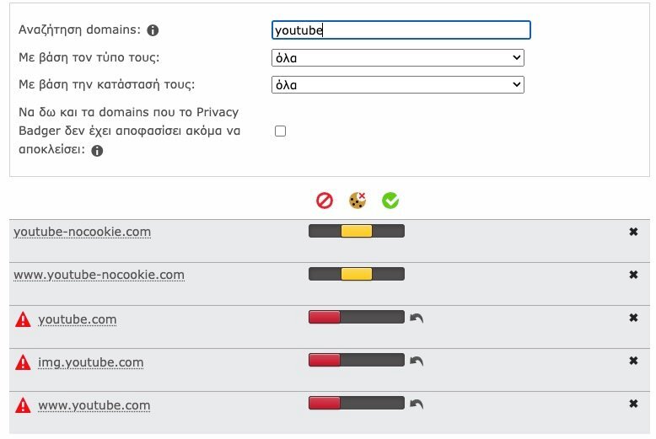
Task: Click the green allow checkmark icon
Action: [390, 201]
